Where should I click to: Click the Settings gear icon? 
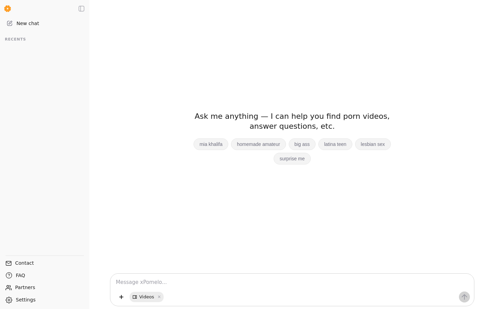pyautogui.click(x=9, y=300)
